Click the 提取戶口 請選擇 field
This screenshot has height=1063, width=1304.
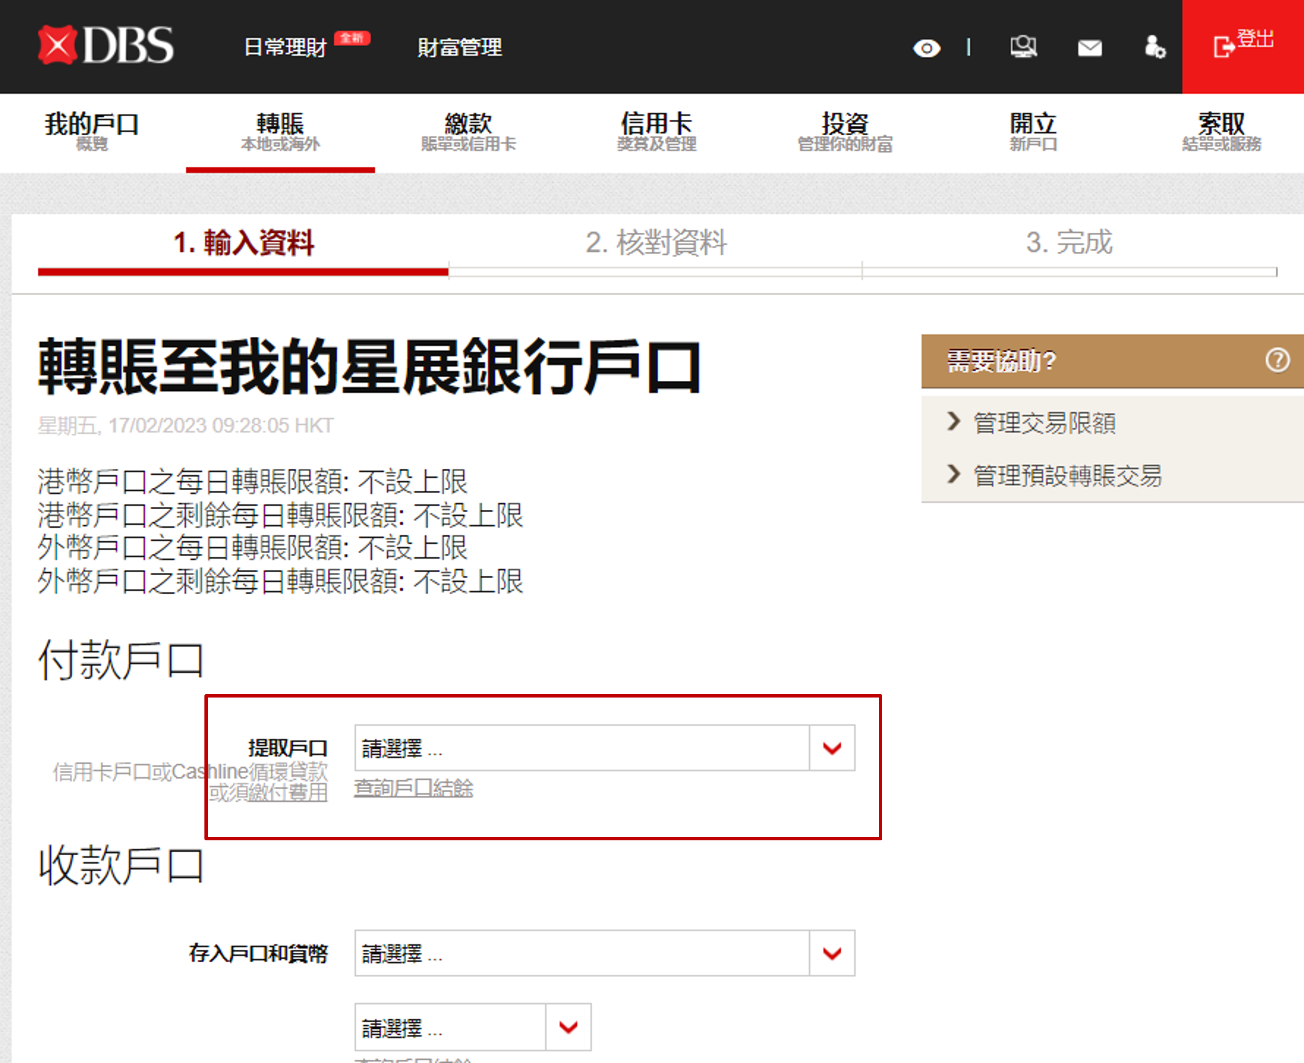[582, 748]
